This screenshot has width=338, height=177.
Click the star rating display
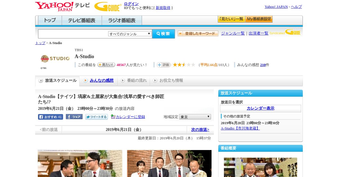pyautogui.click(x=184, y=65)
